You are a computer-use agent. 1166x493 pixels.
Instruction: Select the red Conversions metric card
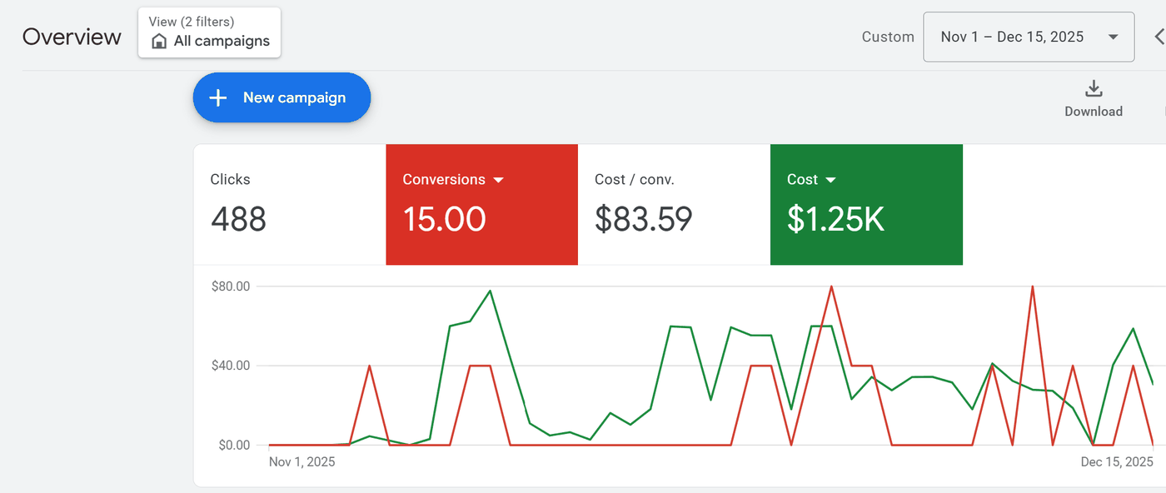point(481,205)
